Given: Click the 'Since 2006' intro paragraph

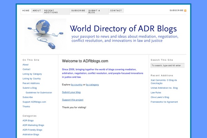Looking at the screenshot, I should tap(102, 73).
